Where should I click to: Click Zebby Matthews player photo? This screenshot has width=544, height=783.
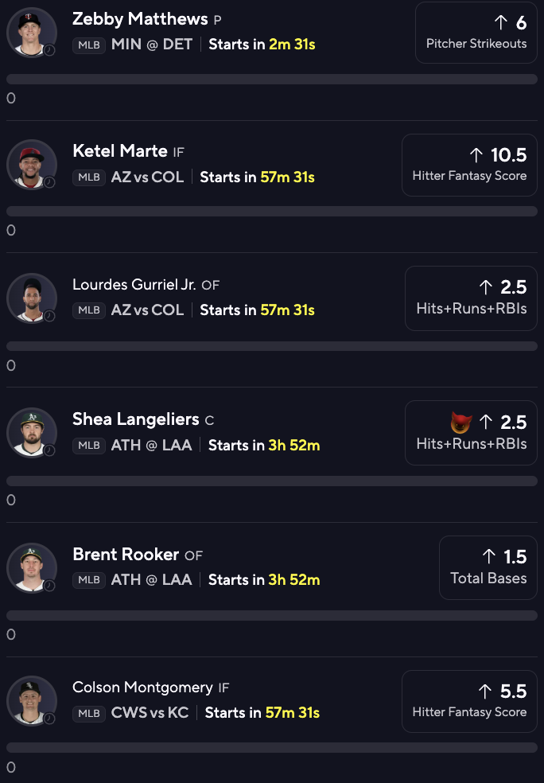(x=32, y=33)
